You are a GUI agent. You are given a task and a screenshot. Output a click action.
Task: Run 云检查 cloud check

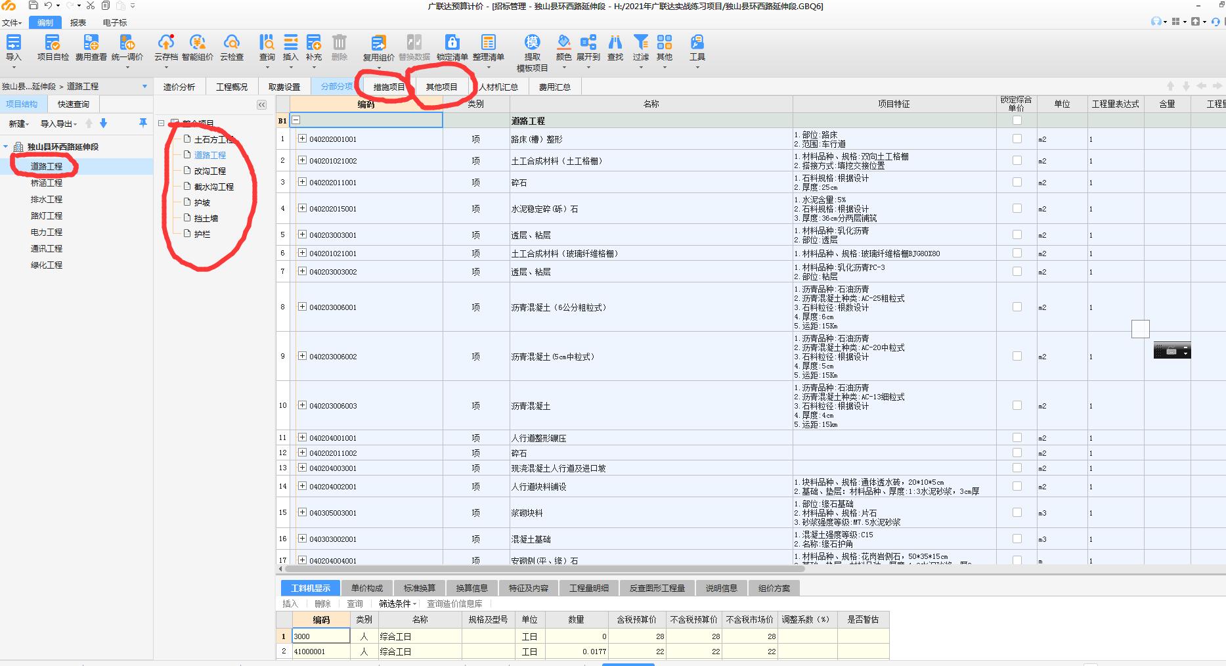coord(231,47)
